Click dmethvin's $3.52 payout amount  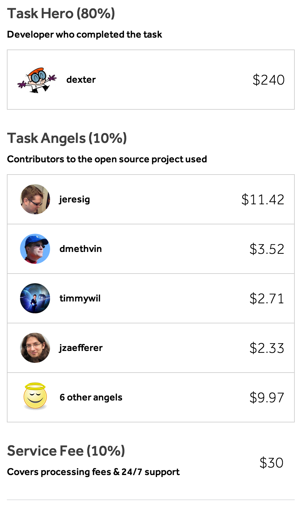pos(267,249)
